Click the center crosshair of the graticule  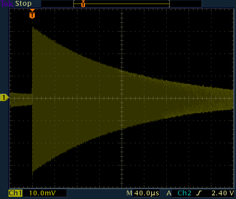(x=122, y=99)
